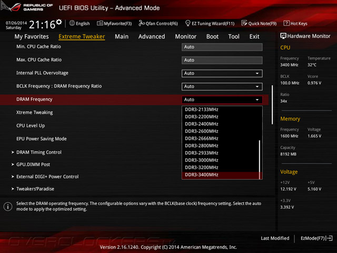Expand GPU.DIMM Post submenu
337x253 pixels.
(31, 164)
